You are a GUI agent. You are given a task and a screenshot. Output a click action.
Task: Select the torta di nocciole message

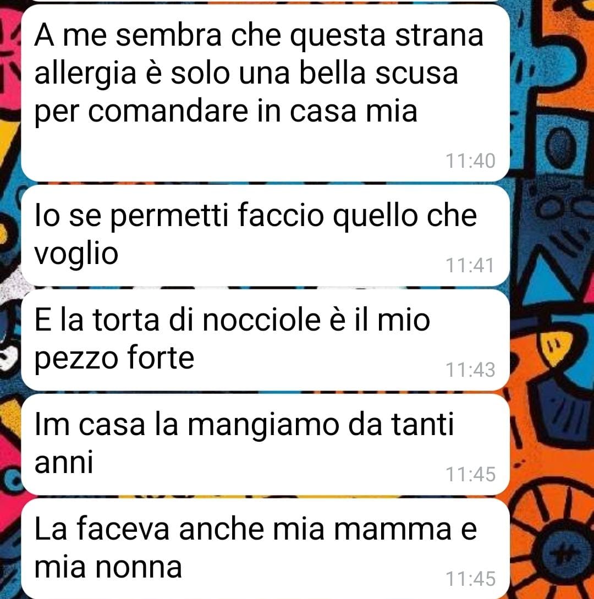coord(265,340)
